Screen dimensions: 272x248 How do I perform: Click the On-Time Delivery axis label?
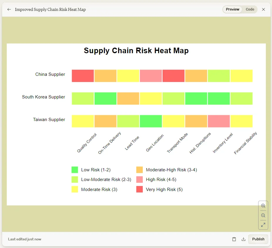[110, 143]
